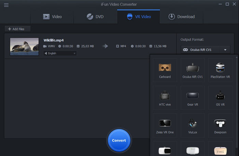
Task: Open the hamburger menu
Action: (6, 5)
